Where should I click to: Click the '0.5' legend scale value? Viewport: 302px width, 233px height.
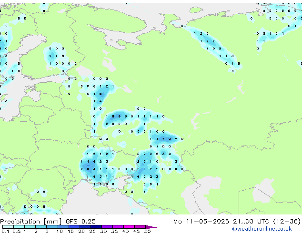pyautogui.click(x=17, y=231)
